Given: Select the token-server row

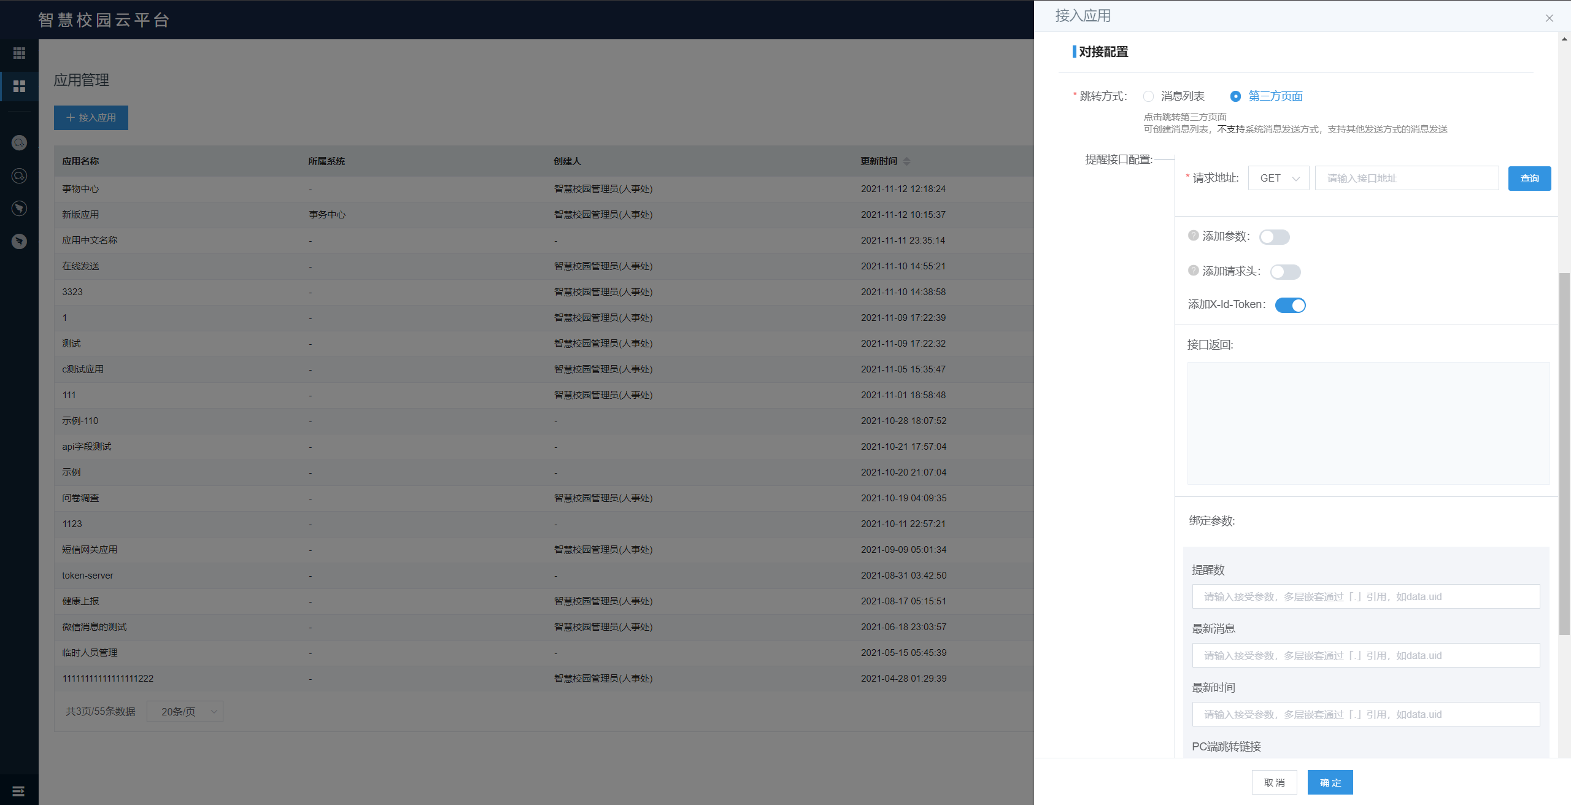Looking at the screenshot, I should pos(544,576).
